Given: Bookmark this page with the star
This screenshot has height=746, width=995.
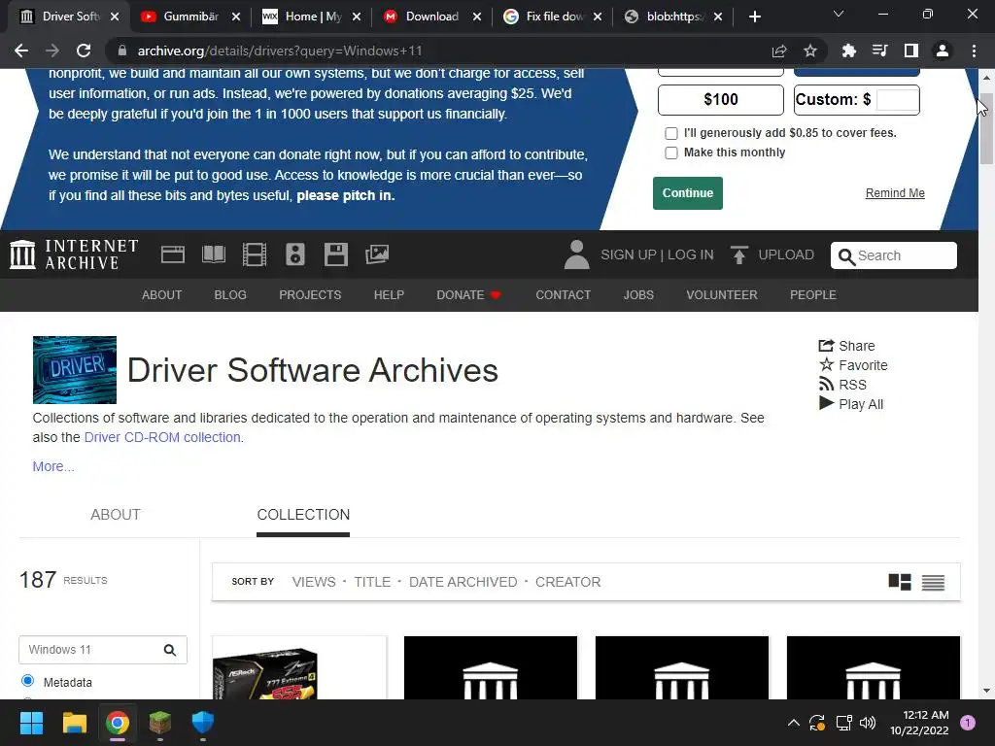Looking at the screenshot, I should point(810,51).
